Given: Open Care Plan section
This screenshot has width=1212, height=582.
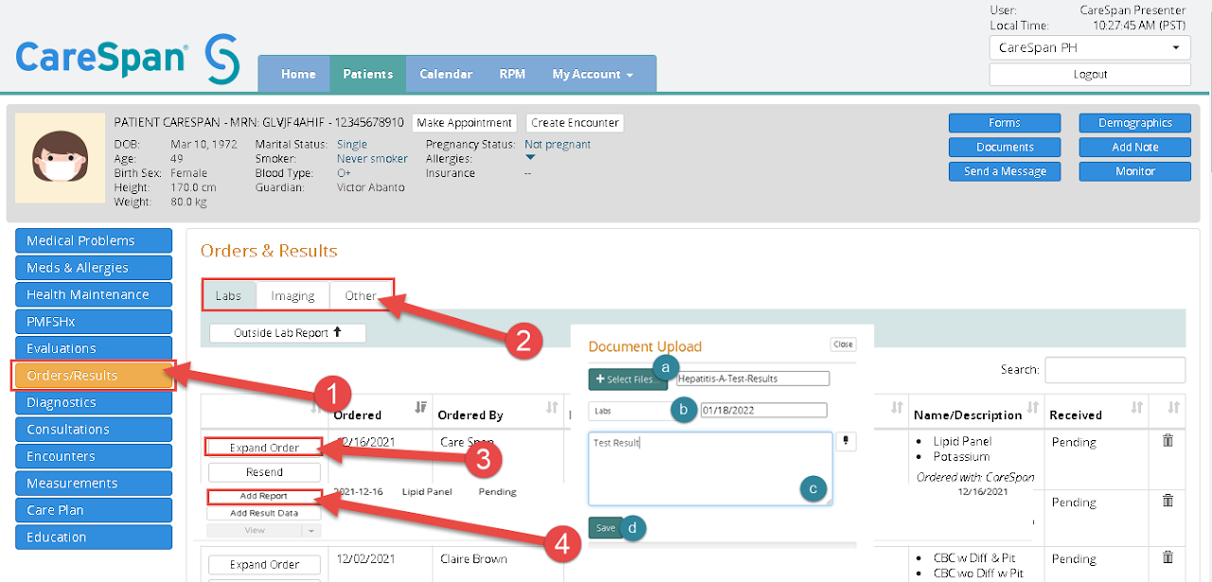Looking at the screenshot, I should point(94,510).
